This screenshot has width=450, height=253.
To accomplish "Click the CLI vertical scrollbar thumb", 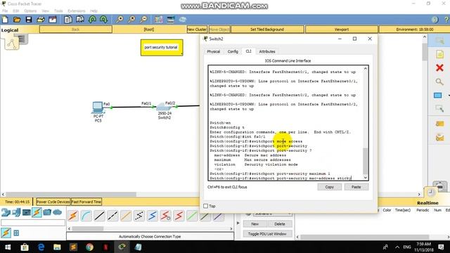I will [x=366, y=161].
